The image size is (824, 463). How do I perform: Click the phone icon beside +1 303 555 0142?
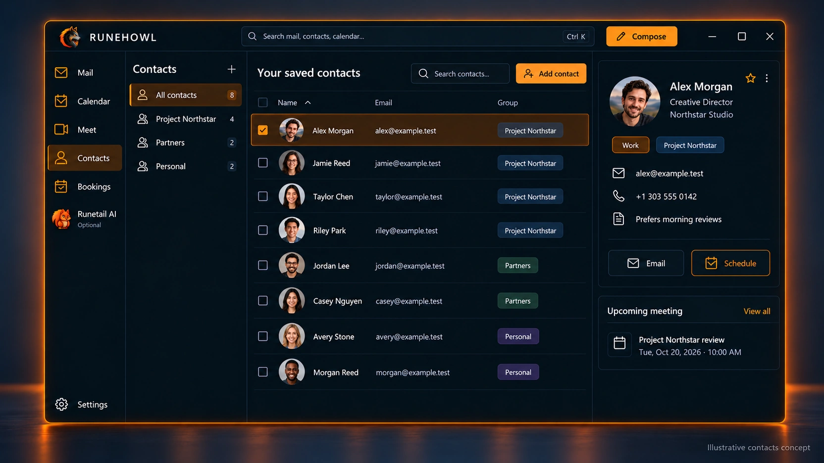click(x=618, y=196)
